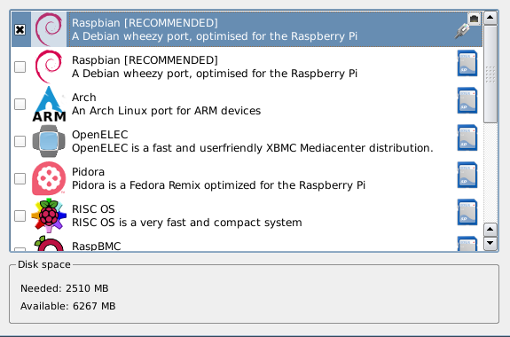Tick the OpenELEC checkbox

pos(20,141)
